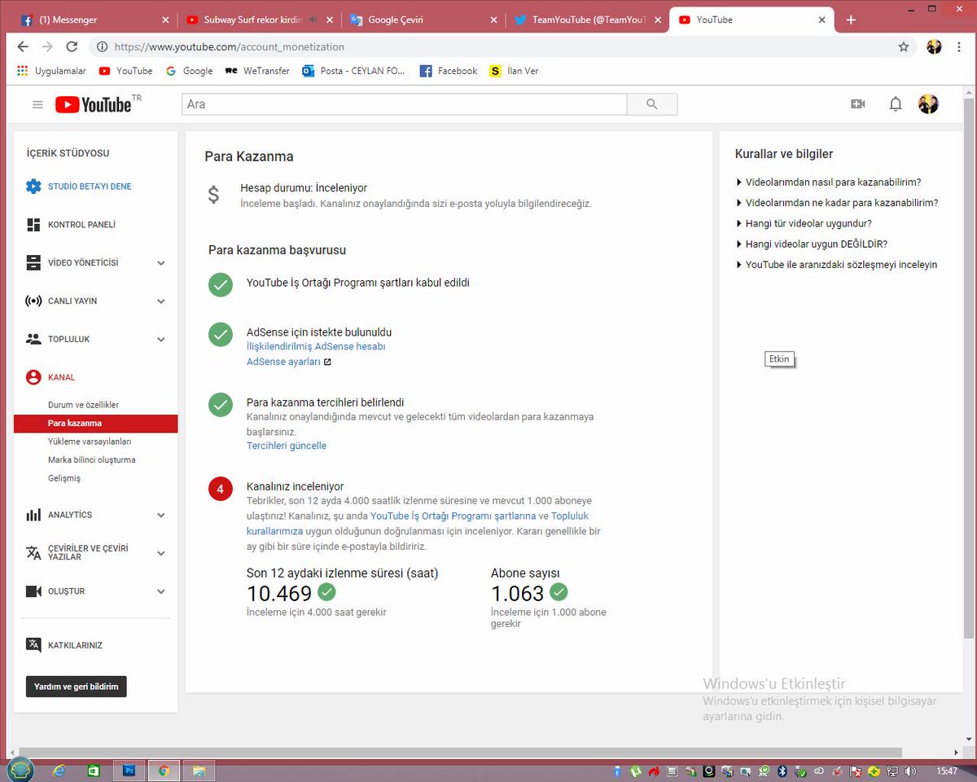
Task: Expand the Canlı Yayın section chevron
Action: click(x=161, y=301)
